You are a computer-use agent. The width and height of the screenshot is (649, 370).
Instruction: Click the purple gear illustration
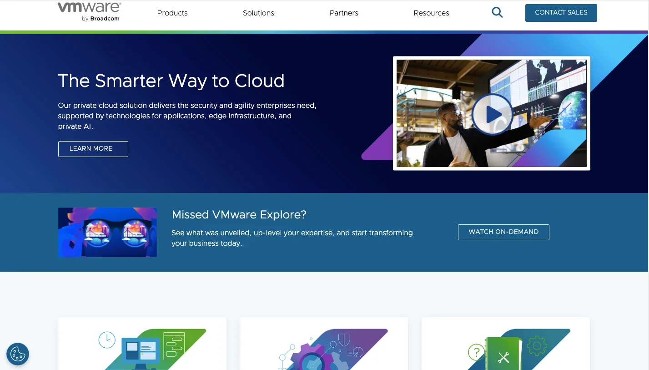(x=312, y=357)
